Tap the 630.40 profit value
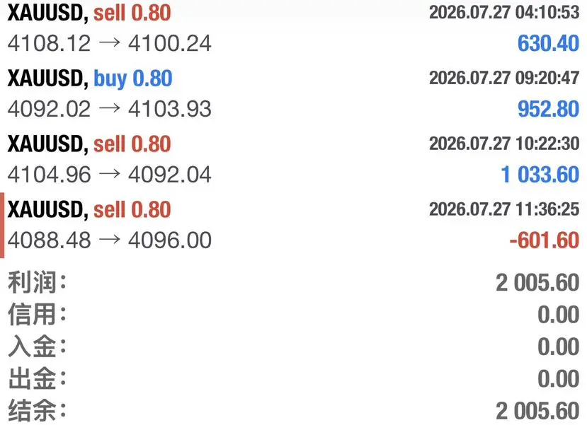This screenshot has height=425, width=587. 549,43
